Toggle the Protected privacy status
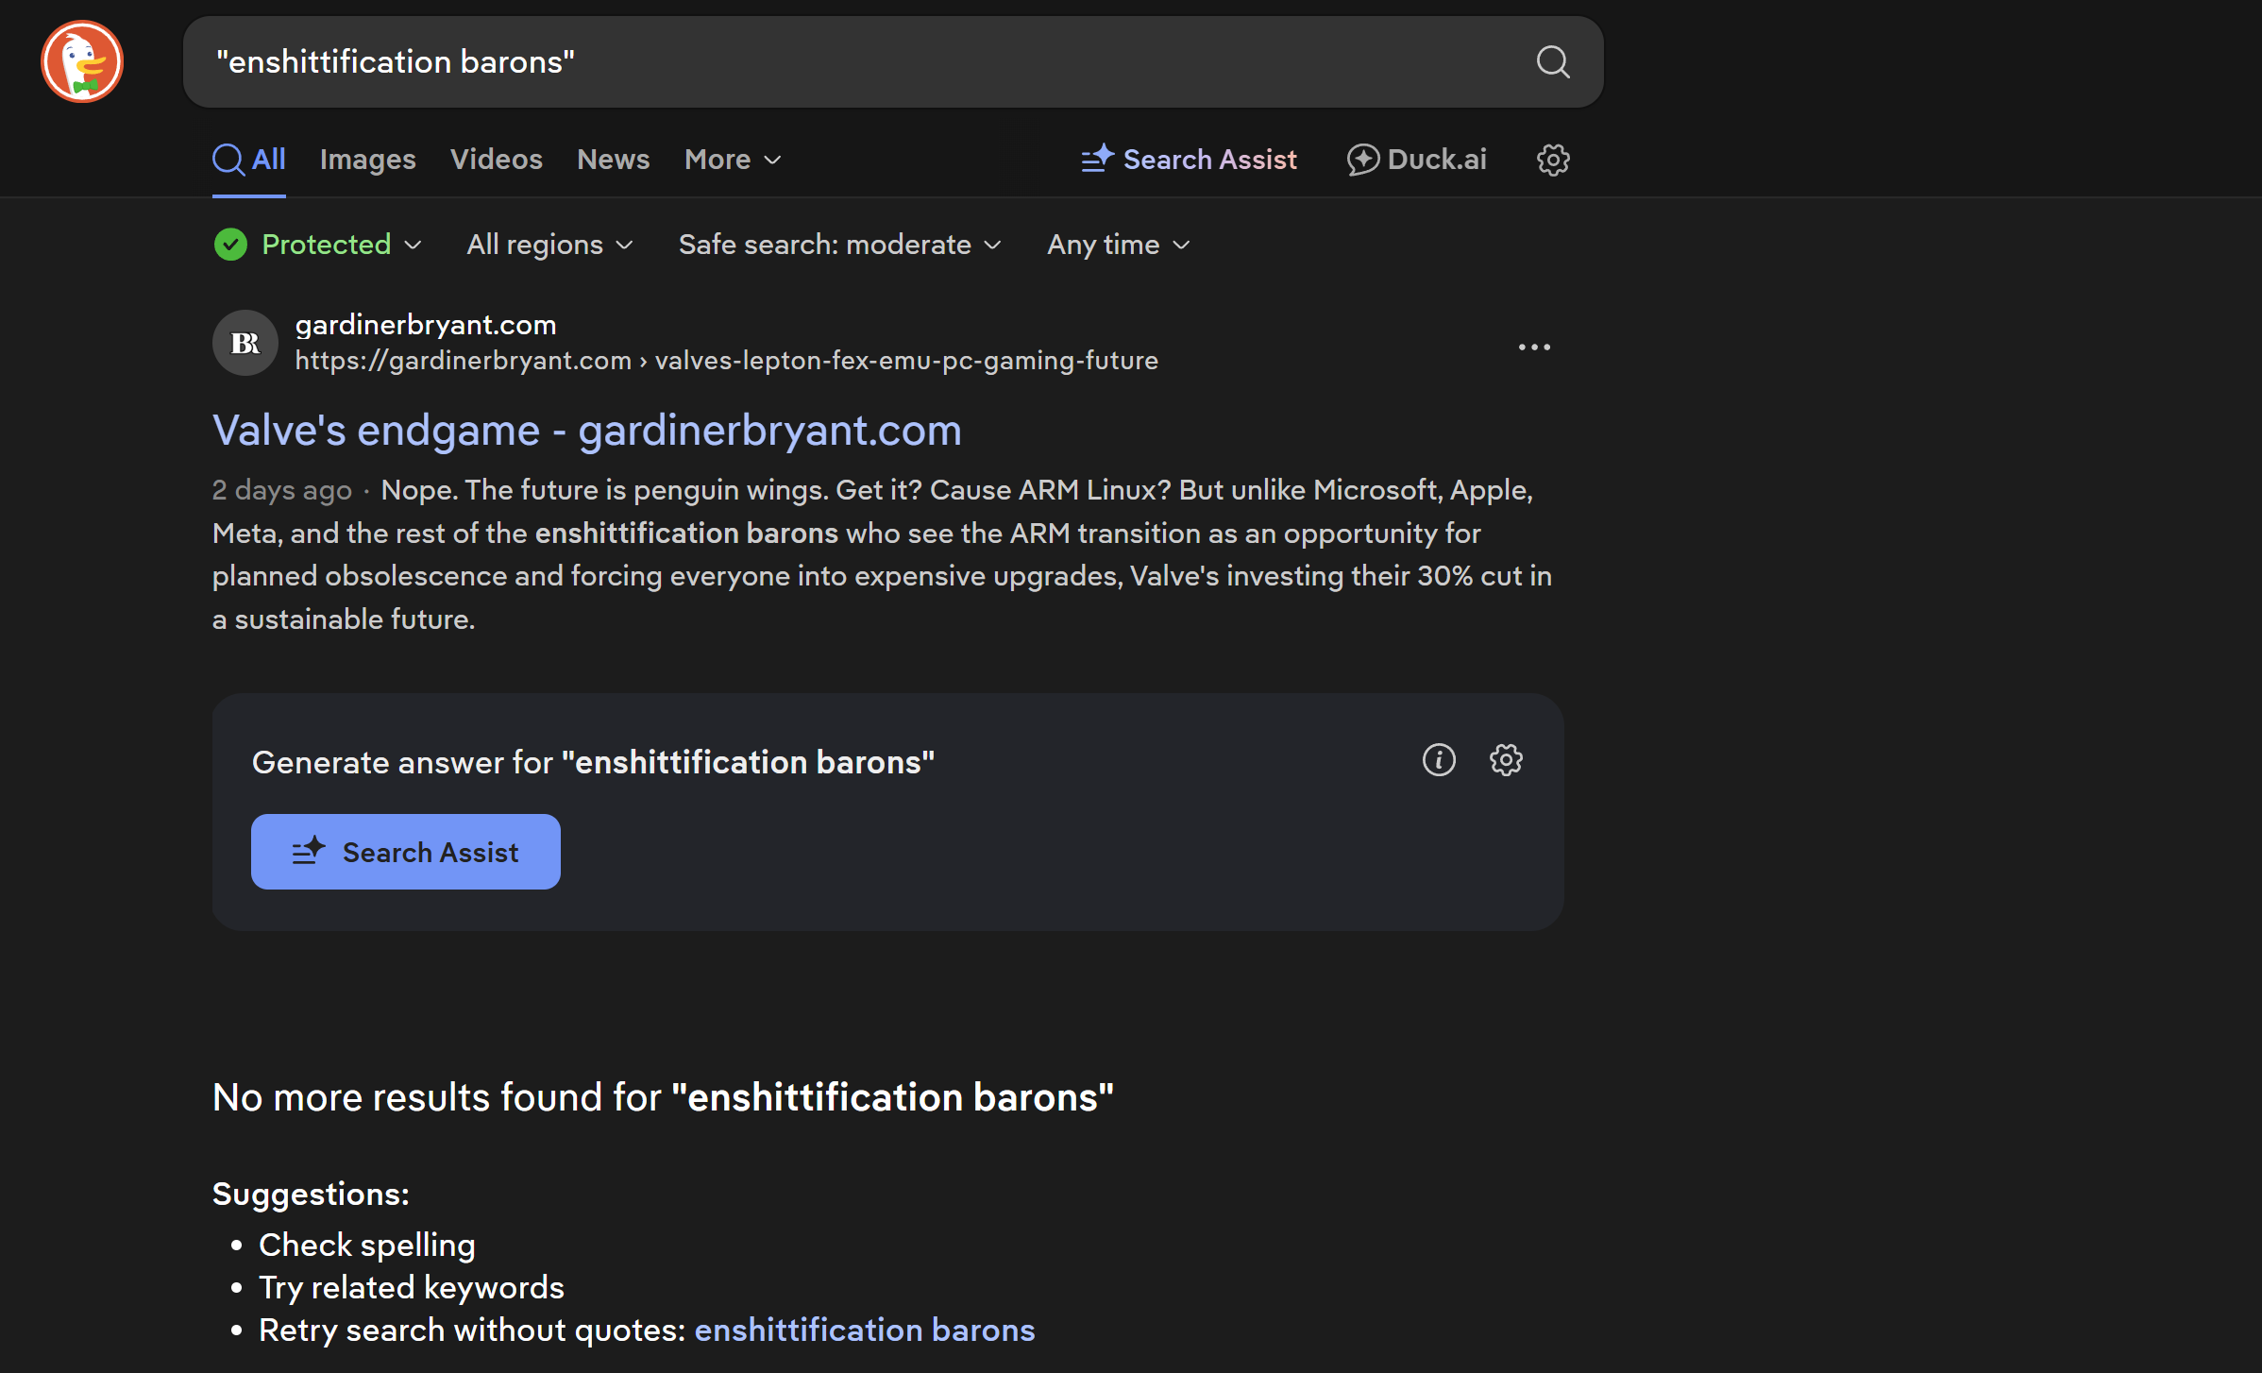 pos(318,244)
